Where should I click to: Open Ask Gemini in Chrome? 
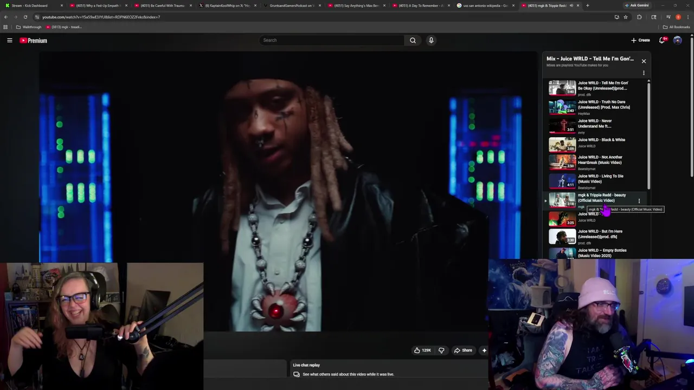(x=637, y=5)
